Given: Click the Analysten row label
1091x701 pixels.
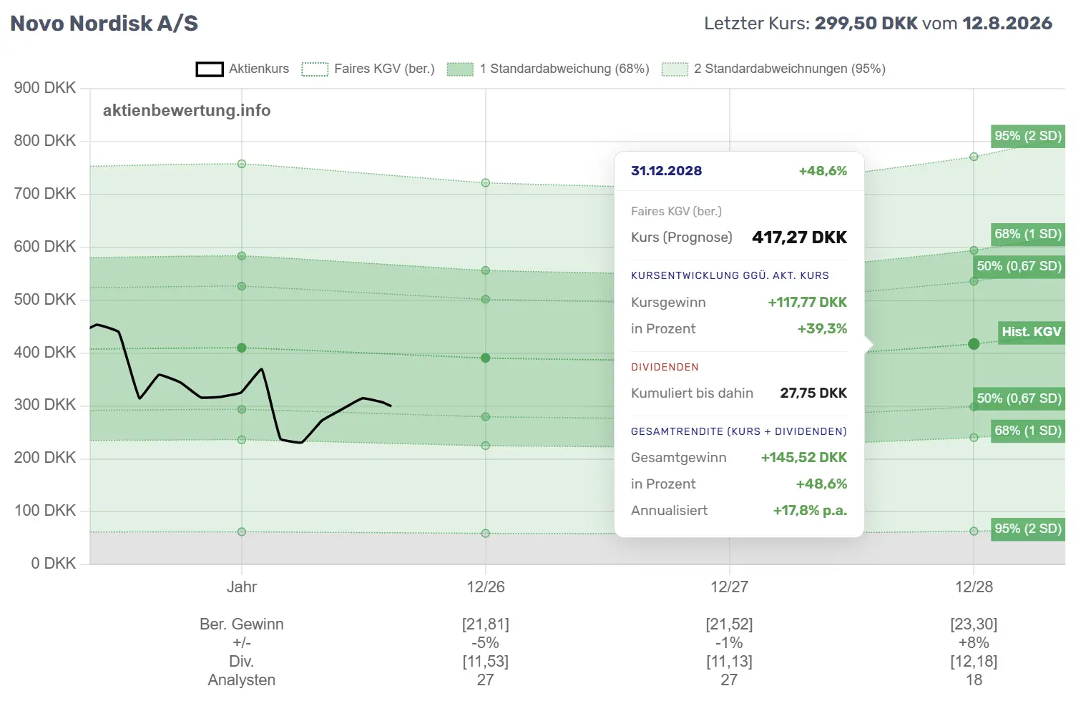Looking at the screenshot, I should pos(242,680).
